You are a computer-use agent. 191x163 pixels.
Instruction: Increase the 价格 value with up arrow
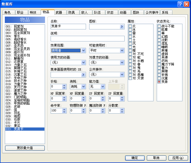64,86
